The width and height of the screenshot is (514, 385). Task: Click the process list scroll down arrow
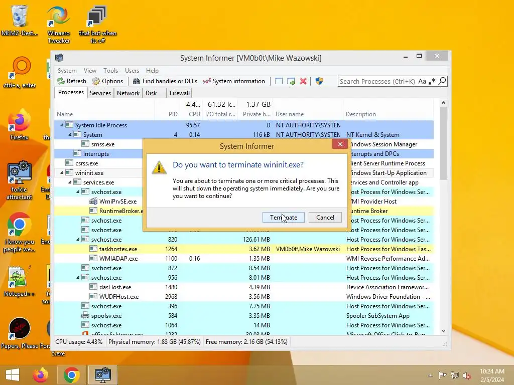pyautogui.click(x=444, y=331)
